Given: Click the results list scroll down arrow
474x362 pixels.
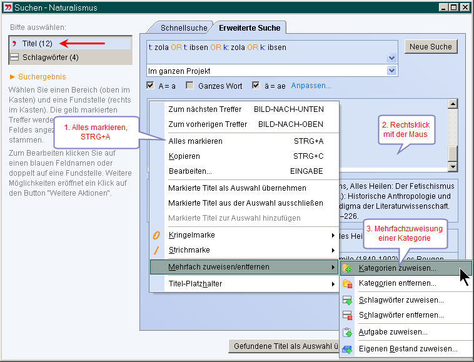Looking at the screenshot, I should click(x=453, y=166).
